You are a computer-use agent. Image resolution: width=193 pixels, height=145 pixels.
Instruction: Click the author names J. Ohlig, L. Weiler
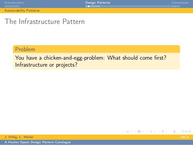pyautogui.click(x=19, y=137)
